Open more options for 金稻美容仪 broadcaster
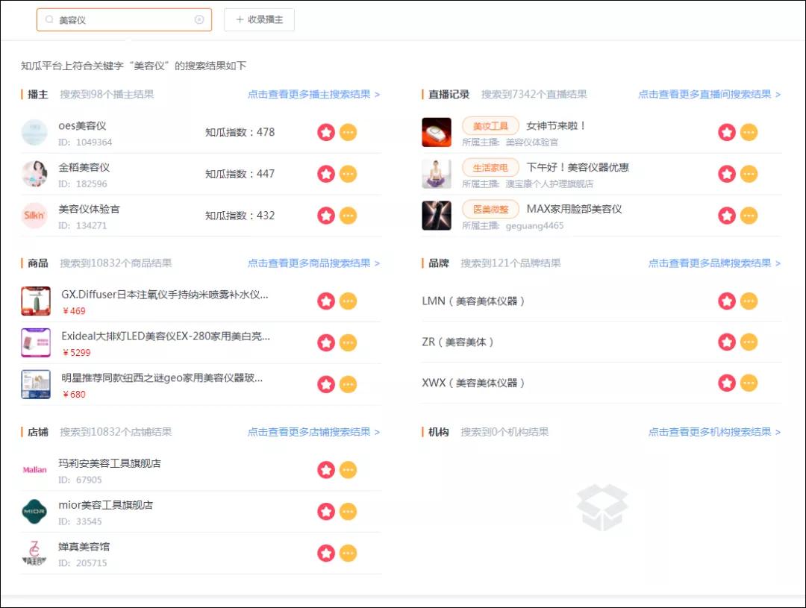This screenshot has width=806, height=608. (348, 173)
